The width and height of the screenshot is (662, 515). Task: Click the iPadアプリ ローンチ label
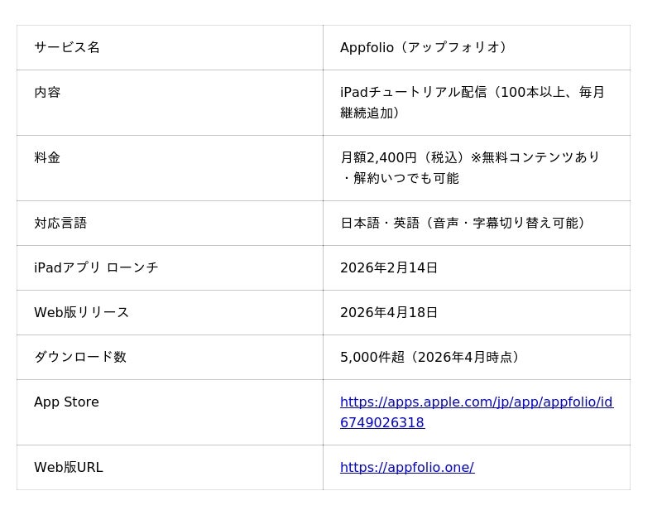[96, 268]
